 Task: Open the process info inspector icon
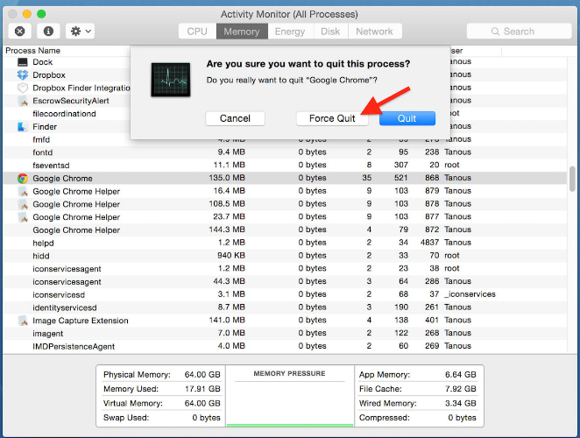[x=47, y=31]
